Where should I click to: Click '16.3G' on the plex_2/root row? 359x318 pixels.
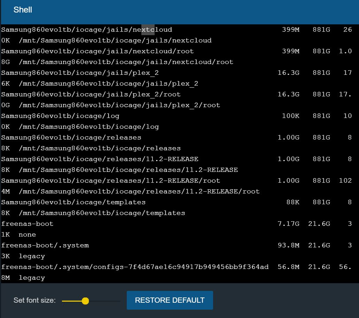coord(288,95)
